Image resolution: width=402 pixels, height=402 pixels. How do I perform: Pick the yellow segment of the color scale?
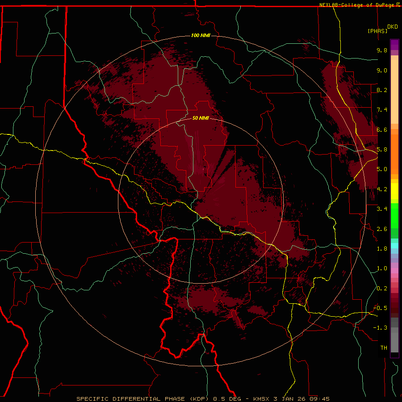[x=394, y=191]
